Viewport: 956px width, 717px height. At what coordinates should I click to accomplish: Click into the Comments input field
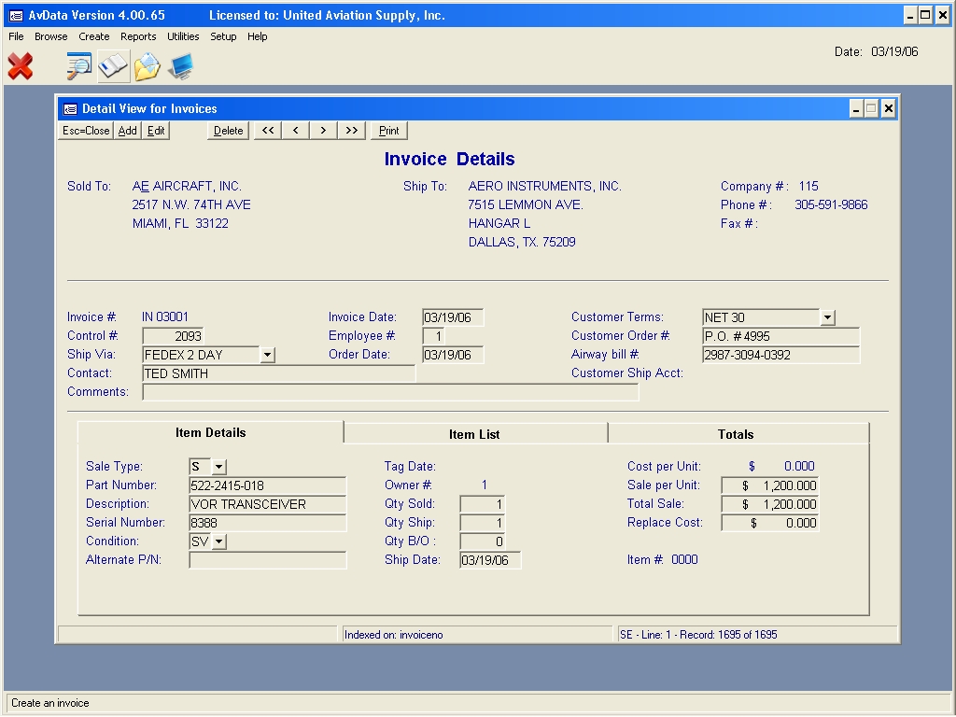(x=390, y=392)
